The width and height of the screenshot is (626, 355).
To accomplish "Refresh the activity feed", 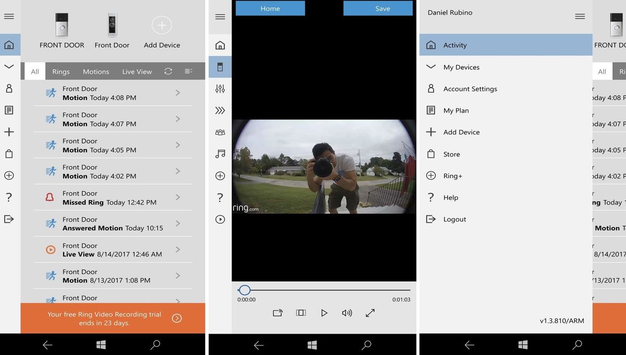I will click(x=168, y=71).
